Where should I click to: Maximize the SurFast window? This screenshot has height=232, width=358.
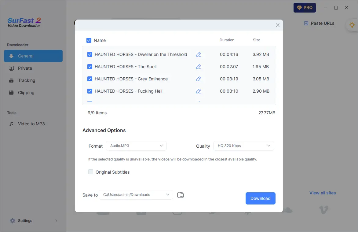pos(336,8)
